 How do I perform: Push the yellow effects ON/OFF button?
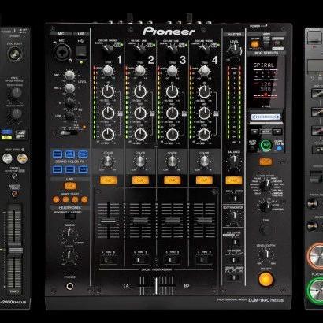[265, 279]
